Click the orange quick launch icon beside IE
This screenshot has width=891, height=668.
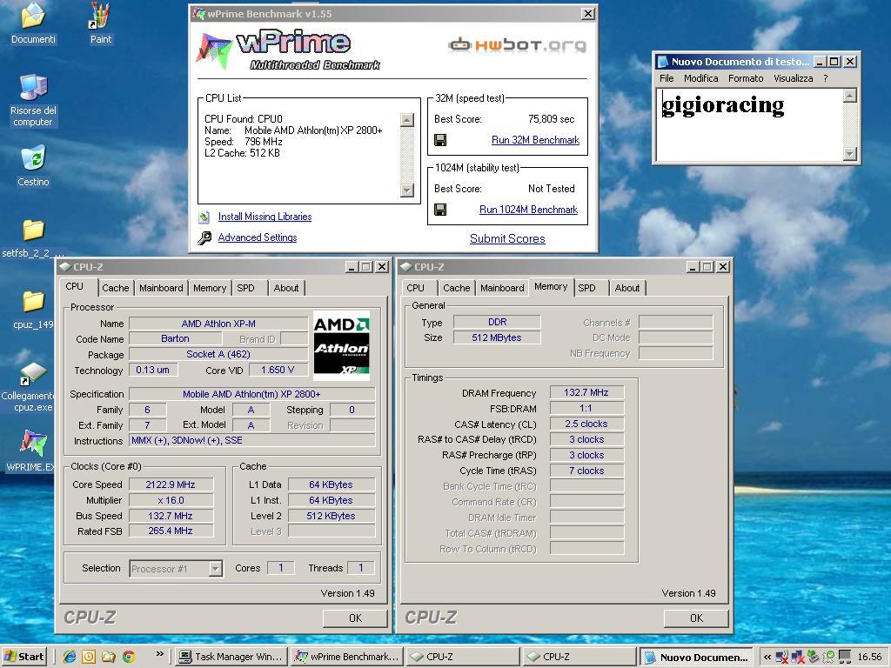tap(89, 657)
